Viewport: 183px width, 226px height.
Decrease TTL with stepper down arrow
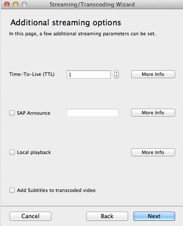116,76
